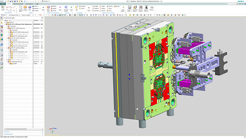Click the navigator horizontal scrollbar
Viewport: 246px width, 138px height.
tap(23, 129)
